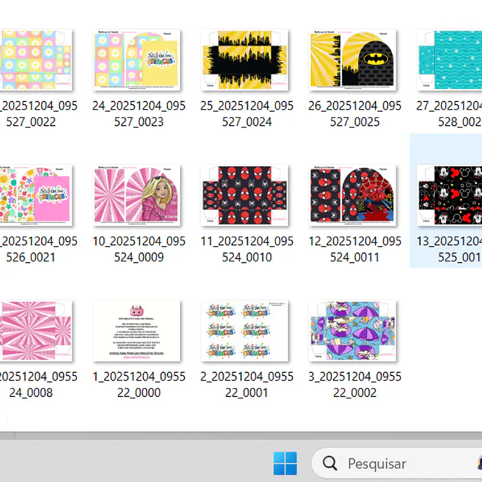Select the Barbie pink sunburst thumbnail
482x482 pixels.
tap(137, 195)
